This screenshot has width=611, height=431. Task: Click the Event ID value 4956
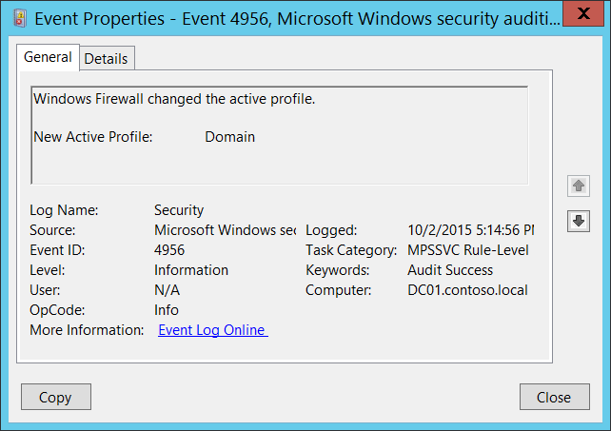[x=169, y=249]
